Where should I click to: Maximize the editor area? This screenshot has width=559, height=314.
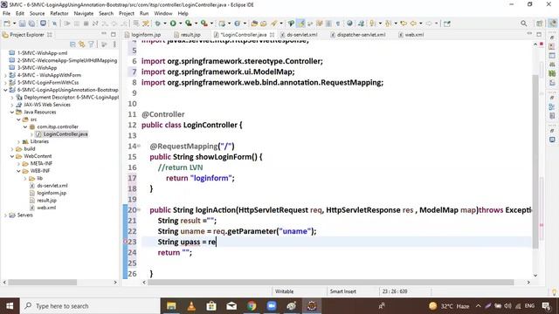(539, 34)
